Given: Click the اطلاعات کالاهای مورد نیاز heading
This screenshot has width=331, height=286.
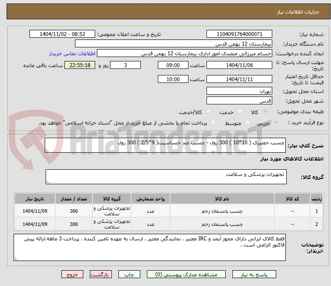Looking at the screenshot, I should (292, 159).
